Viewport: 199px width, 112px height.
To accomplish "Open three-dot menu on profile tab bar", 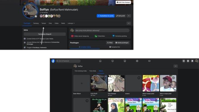I will tap(129, 23).
